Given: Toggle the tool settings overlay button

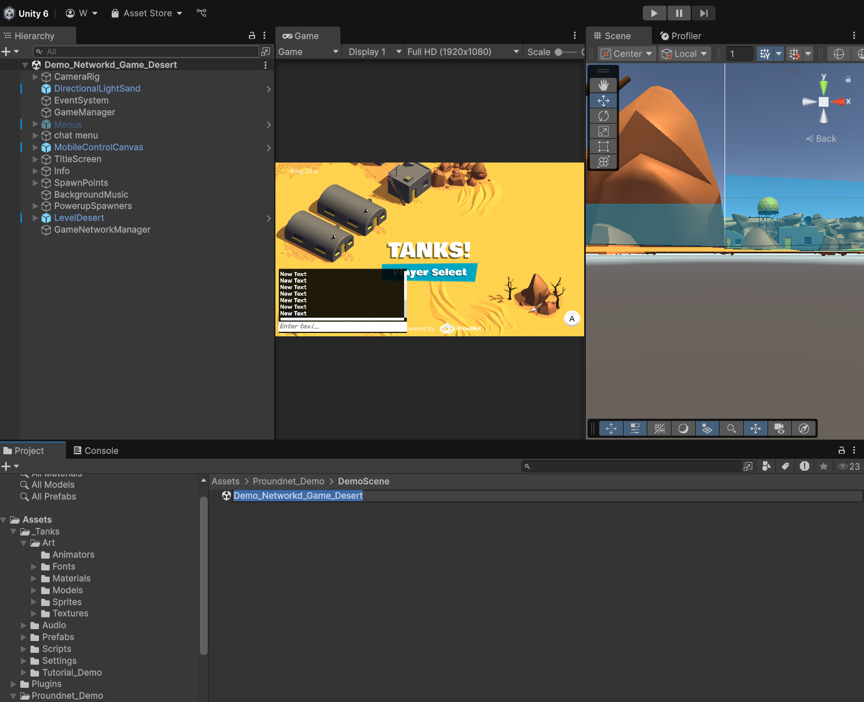Looking at the screenshot, I should (635, 429).
